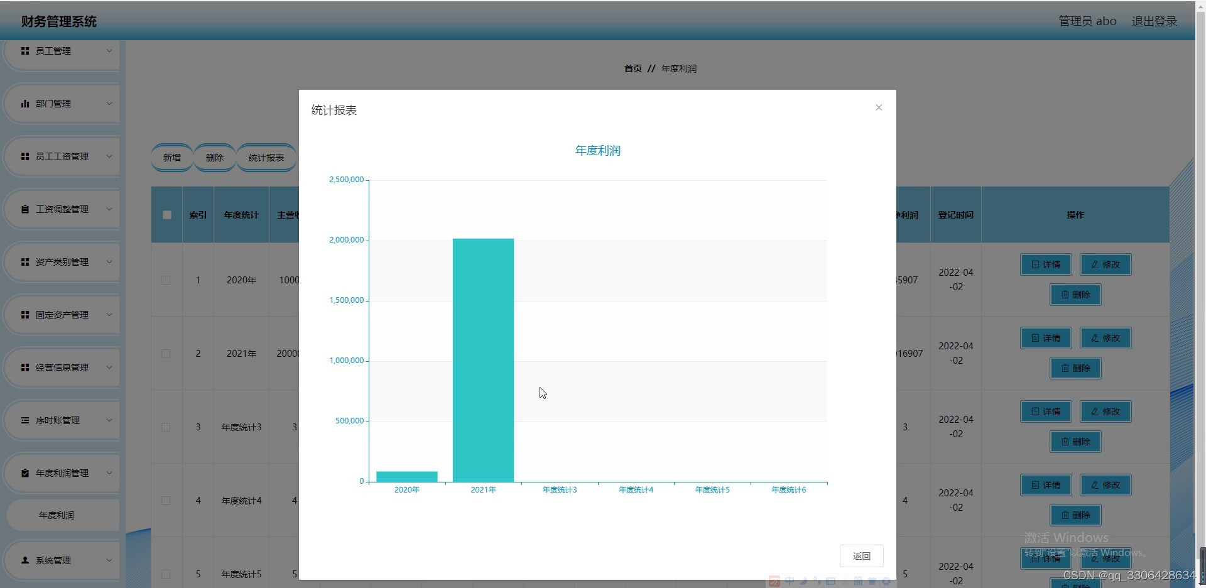The image size is (1206, 588).
Task: Click 修改 for the 2020年 row
Action: 1105,264
